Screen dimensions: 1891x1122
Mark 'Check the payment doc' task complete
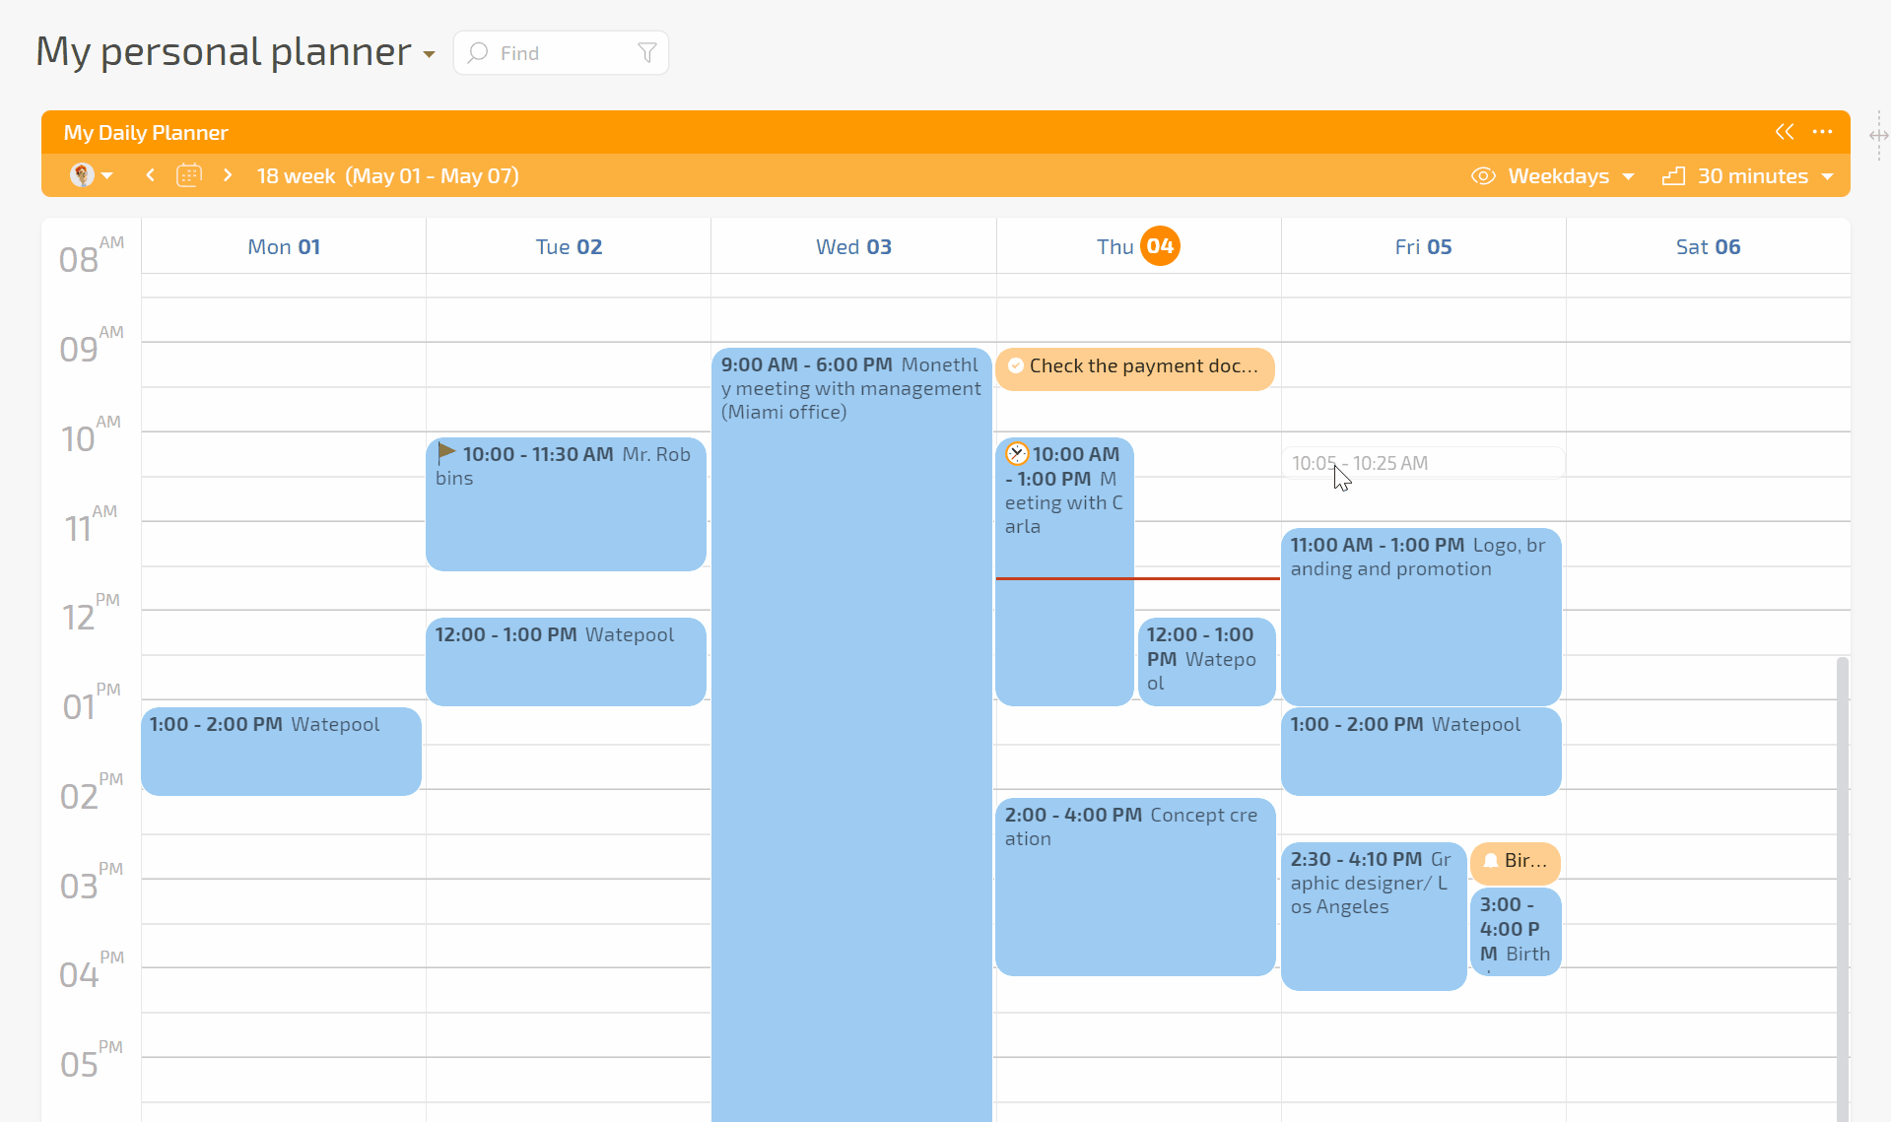pyautogui.click(x=1016, y=365)
